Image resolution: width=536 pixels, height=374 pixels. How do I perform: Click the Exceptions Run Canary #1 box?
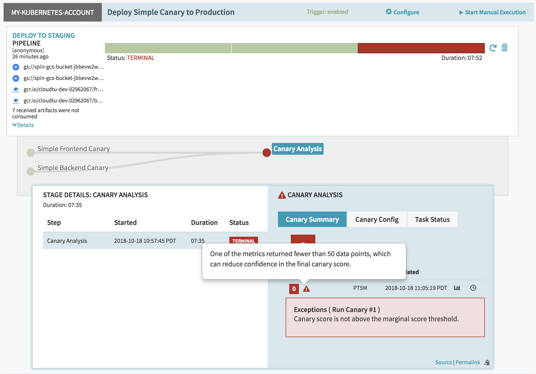(x=385, y=317)
